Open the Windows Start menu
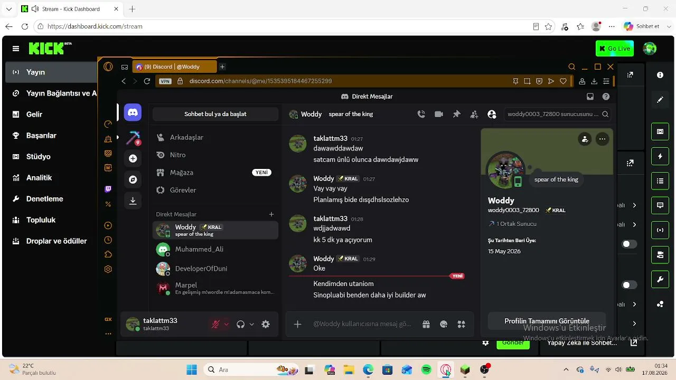 pyautogui.click(x=191, y=370)
